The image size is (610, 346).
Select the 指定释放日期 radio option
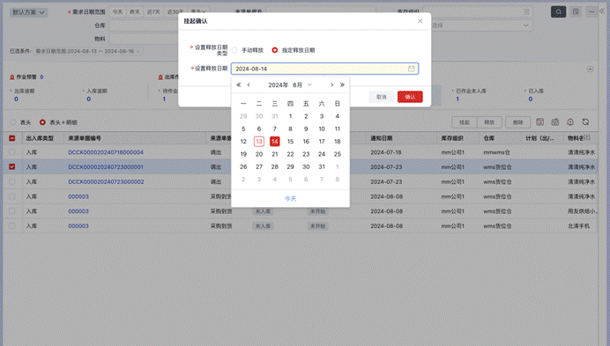pyautogui.click(x=275, y=50)
